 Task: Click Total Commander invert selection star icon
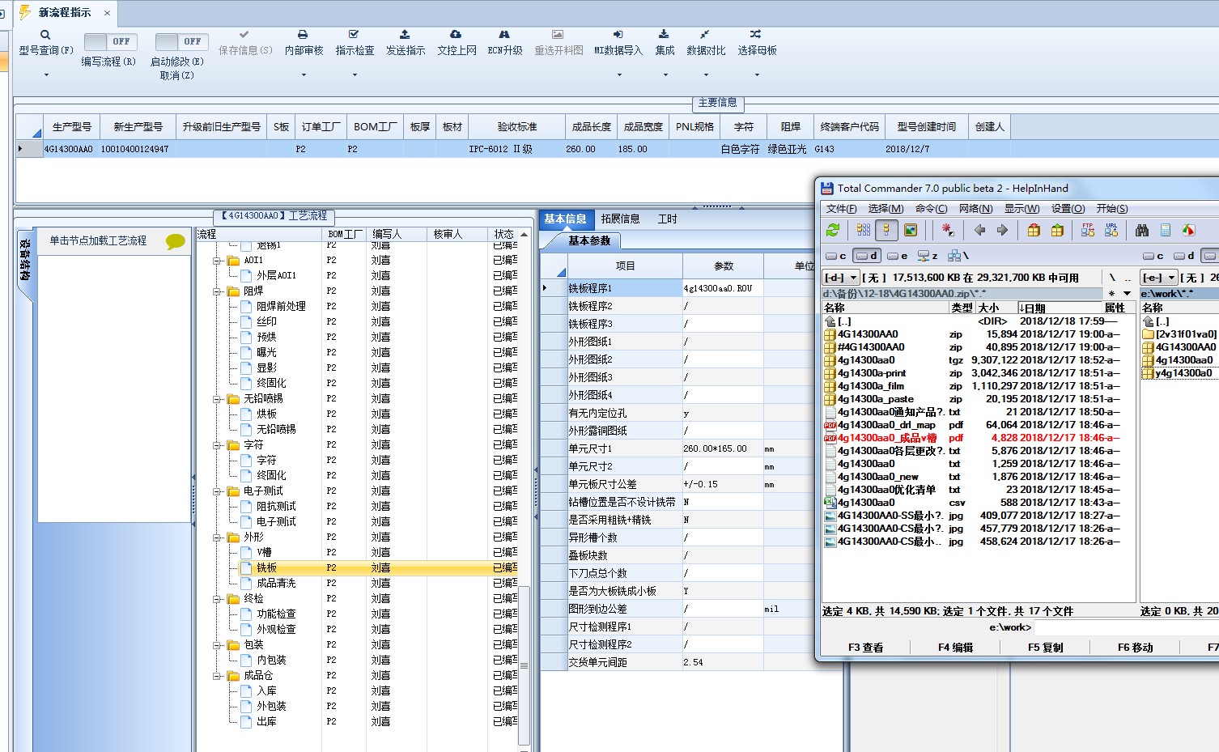click(x=947, y=231)
